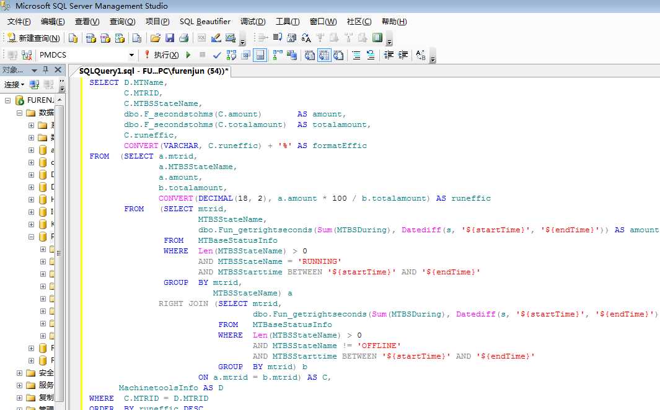Select the Results to File option
Screen dimensions: 660x410
click(338, 55)
